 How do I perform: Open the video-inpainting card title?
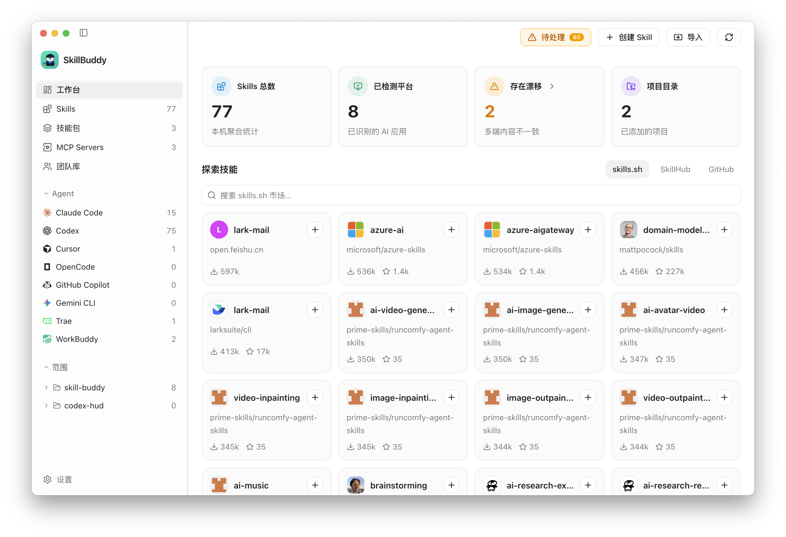tap(267, 398)
